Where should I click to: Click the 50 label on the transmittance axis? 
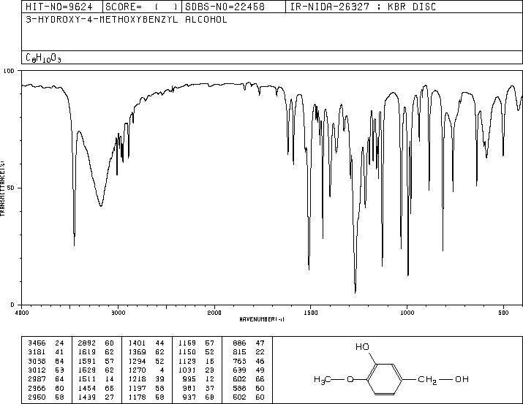[11, 188]
